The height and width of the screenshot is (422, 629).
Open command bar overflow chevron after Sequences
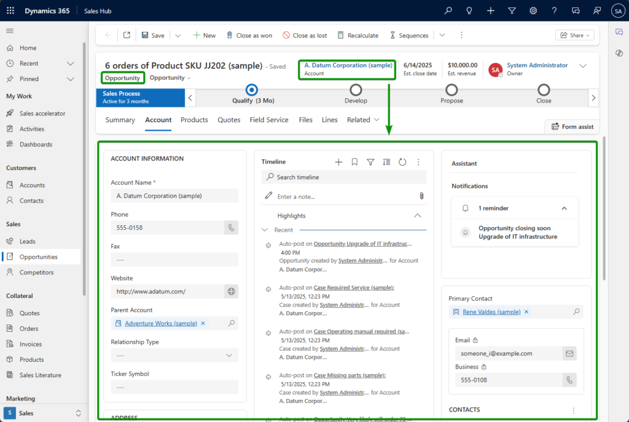(x=442, y=35)
